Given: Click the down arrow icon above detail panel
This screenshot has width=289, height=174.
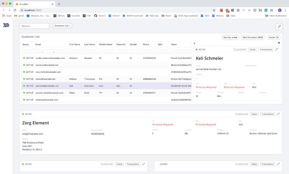Looking at the screenshot, I should coord(194,43).
